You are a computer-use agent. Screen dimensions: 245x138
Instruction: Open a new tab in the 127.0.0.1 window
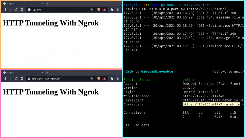pyautogui.click(x=47, y=4)
